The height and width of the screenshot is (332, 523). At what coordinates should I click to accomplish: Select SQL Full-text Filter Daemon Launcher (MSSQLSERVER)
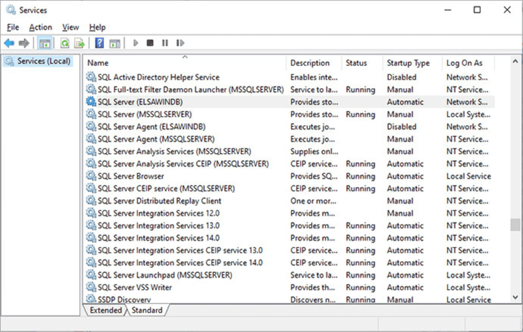click(191, 89)
